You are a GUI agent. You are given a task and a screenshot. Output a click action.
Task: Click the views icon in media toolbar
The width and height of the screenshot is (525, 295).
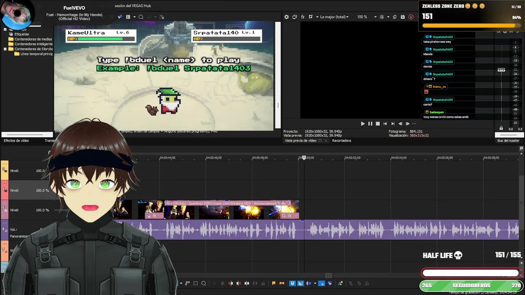coord(128,17)
